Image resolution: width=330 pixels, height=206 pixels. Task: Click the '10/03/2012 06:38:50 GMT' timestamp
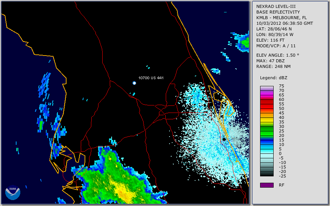click(x=285, y=23)
